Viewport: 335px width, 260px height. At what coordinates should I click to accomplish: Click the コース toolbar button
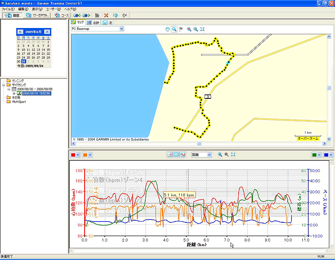click(x=62, y=15)
